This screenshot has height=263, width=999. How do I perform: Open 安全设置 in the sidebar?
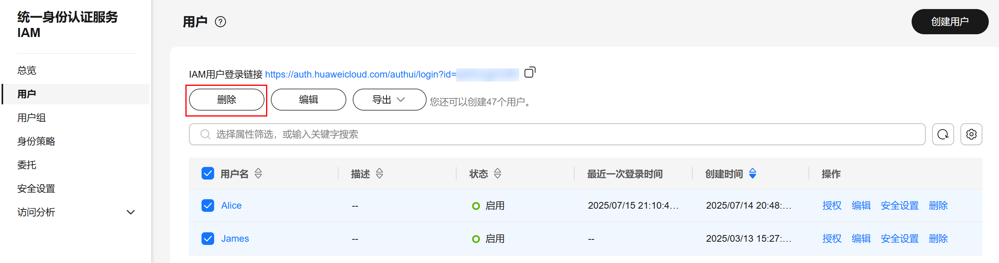pos(36,189)
